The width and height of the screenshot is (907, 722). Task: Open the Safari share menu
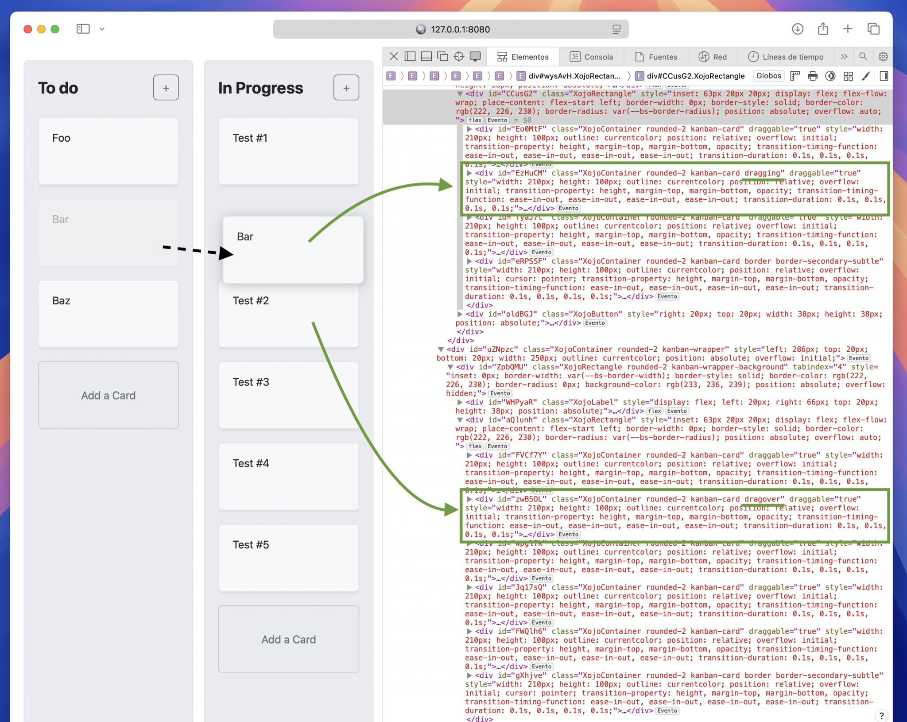coord(823,29)
